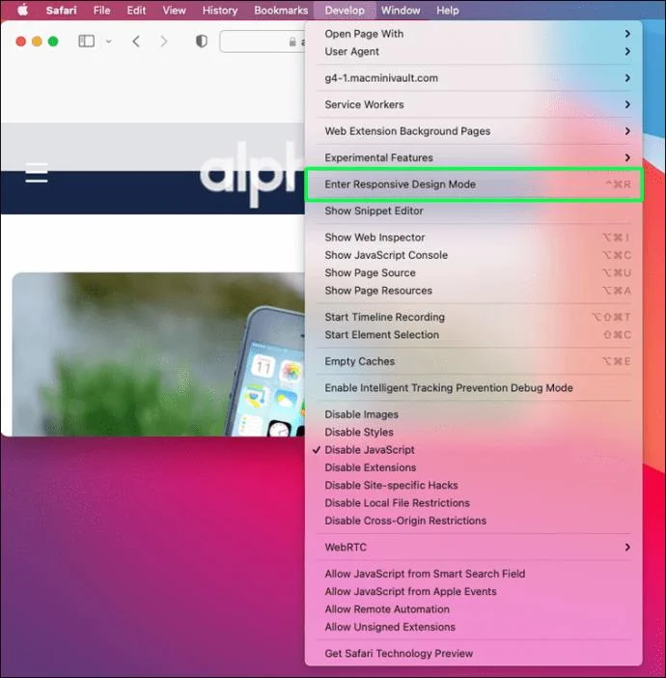Screen dimensions: 666x678
Task: Expand the Service Workers submenu
Action: [x=473, y=104]
